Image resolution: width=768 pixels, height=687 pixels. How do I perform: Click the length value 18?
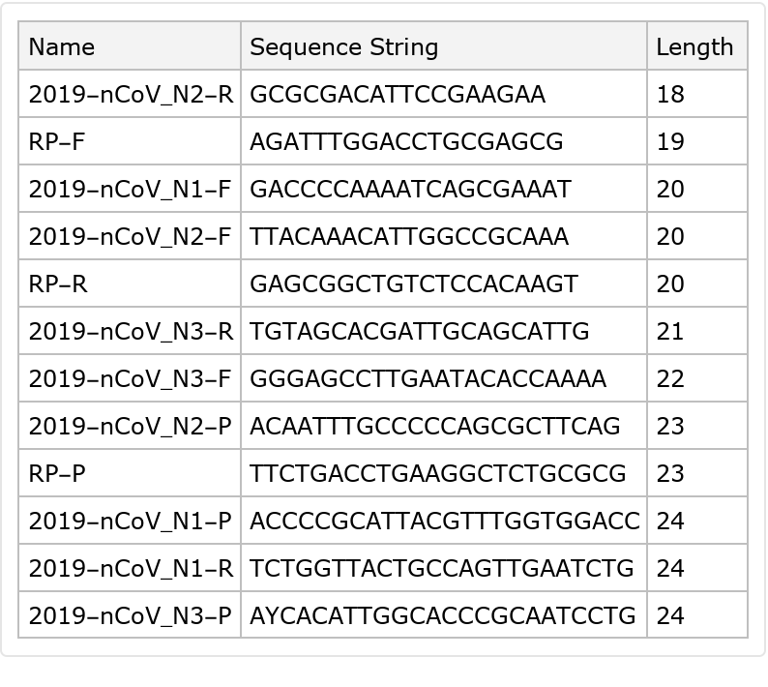pos(669,95)
